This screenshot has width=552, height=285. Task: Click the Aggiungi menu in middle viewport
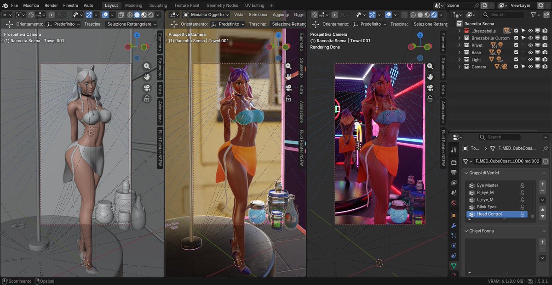pyautogui.click(x=281, y=15)
